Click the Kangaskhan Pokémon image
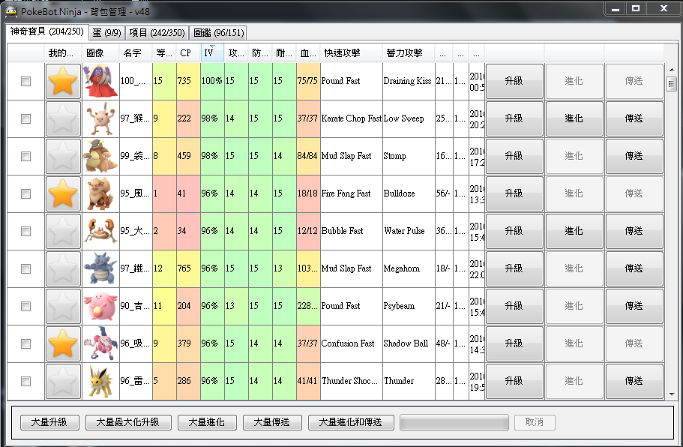The width and height of the screenshot is (683, 447). [x=100, y=156]
